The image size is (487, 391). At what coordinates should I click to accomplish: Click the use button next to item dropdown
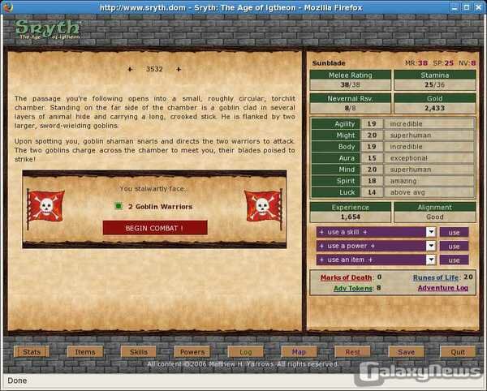coord(454,260)
